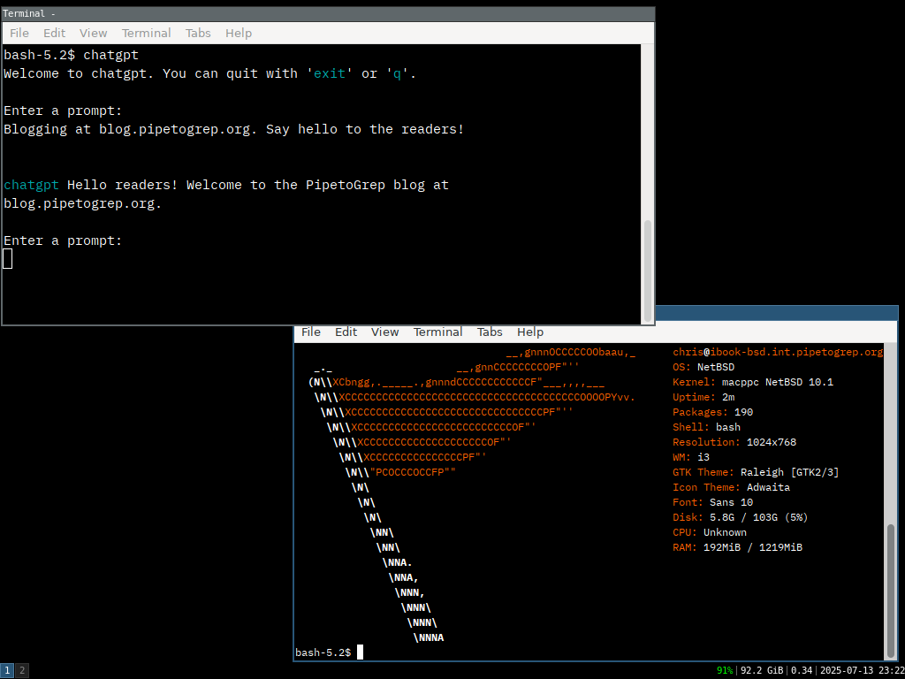Open Tabs menu in the NetBSD system info terminal
The height and width of the screenshot is (679, 905).
pos(490,332)
